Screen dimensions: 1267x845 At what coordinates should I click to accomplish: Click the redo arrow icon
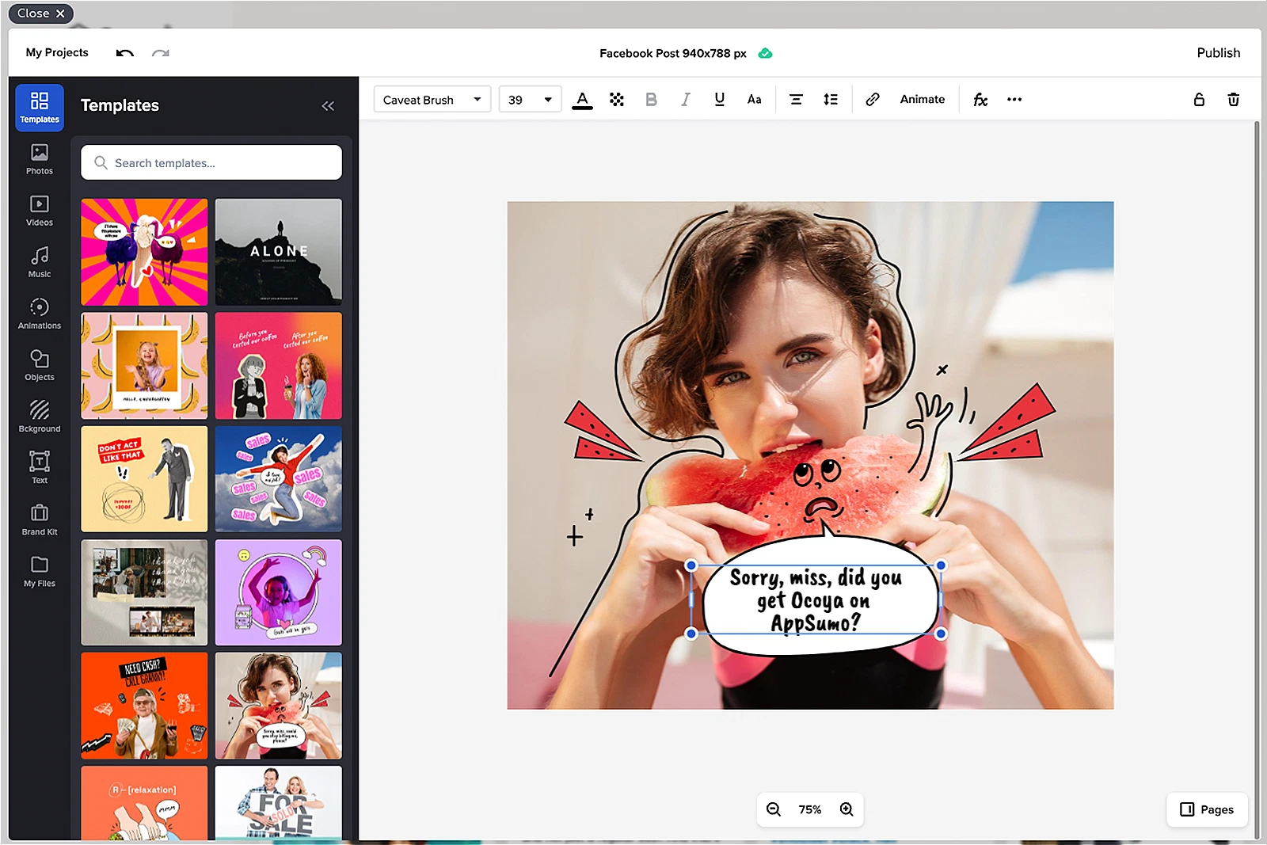[x=161, y=53]
